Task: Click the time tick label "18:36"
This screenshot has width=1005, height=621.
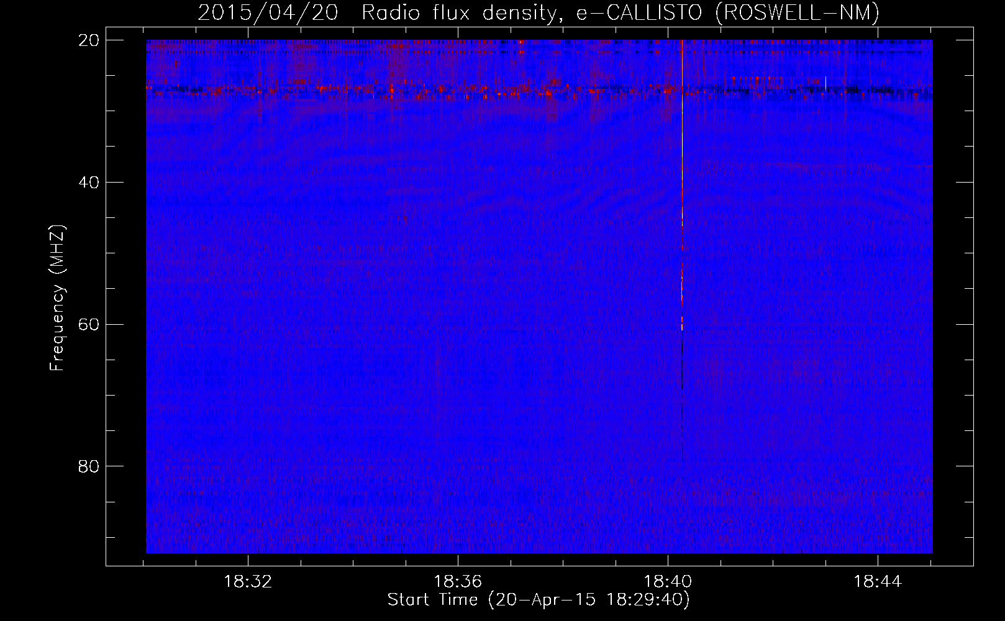Action: (458, 582)
